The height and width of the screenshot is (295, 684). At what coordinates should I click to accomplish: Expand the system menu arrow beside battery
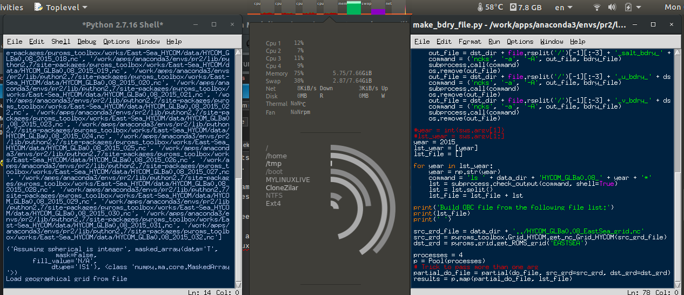coord(640,8)
